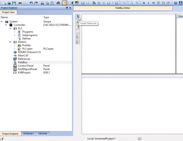183x141 pixels.
Task: Switch to the Dictionary tab
Action: [28, 134]
